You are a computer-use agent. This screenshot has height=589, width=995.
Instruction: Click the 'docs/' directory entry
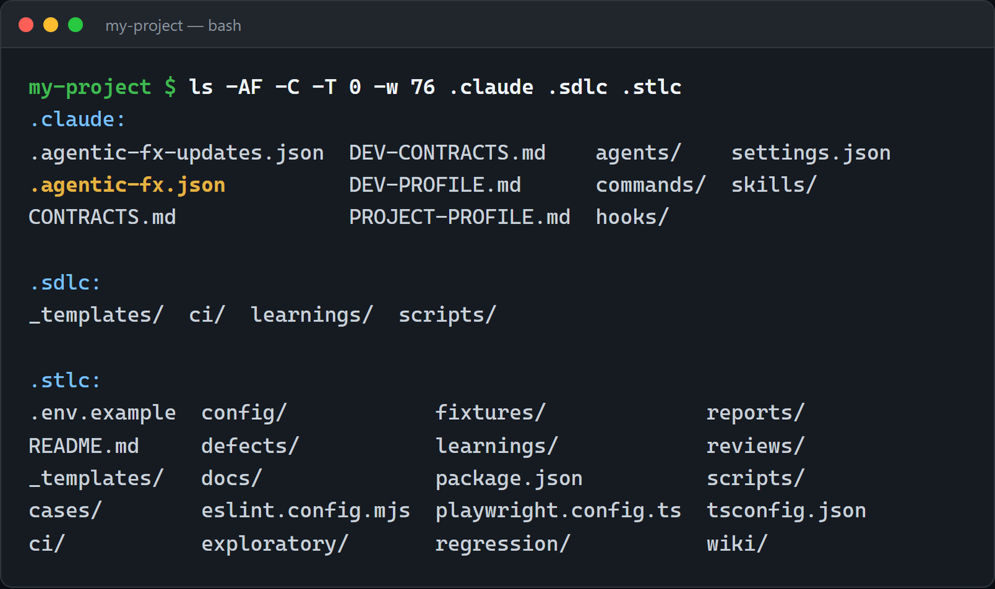tap(232, 478)
